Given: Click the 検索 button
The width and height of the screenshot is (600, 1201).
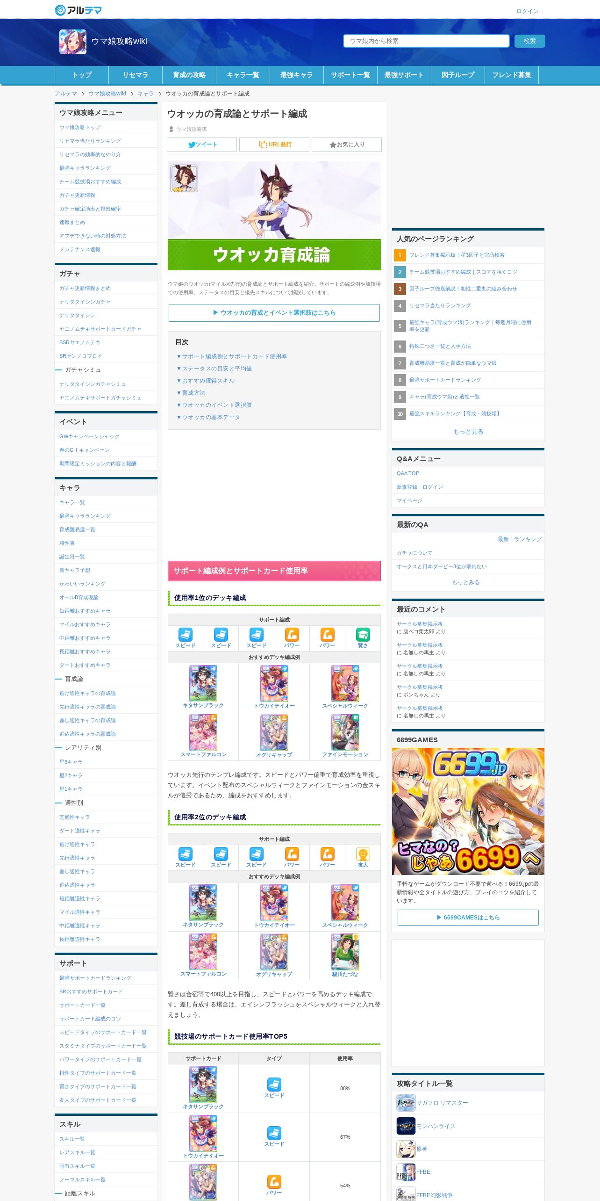Looking at the screenshot, I should click(x=529, y=41).
